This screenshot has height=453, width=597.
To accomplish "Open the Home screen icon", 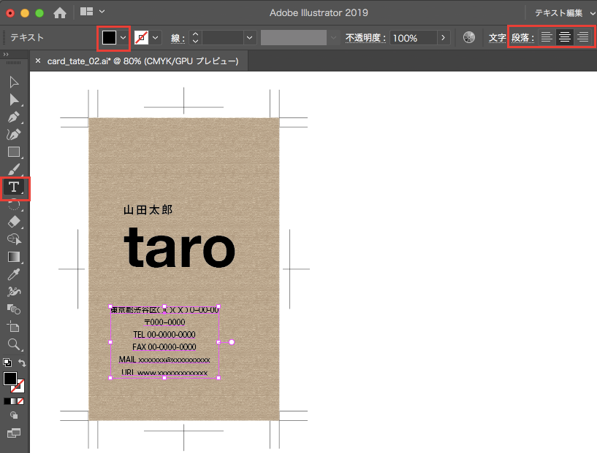I will (60, 12).
